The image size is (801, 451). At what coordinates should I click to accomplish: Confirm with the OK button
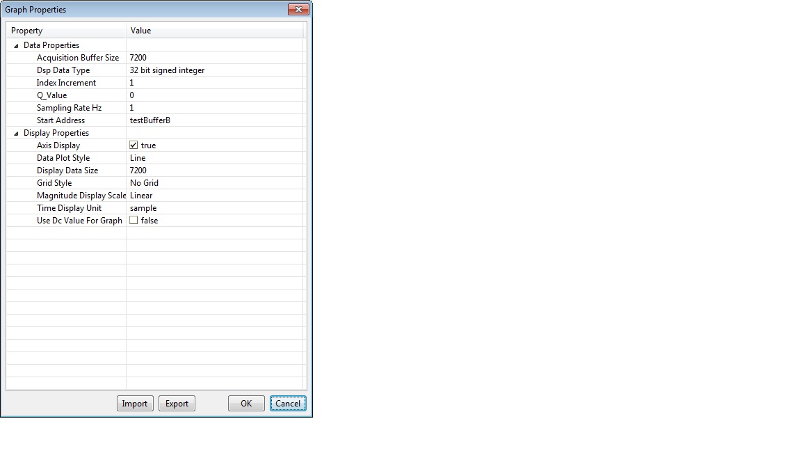tap(246, 404)
